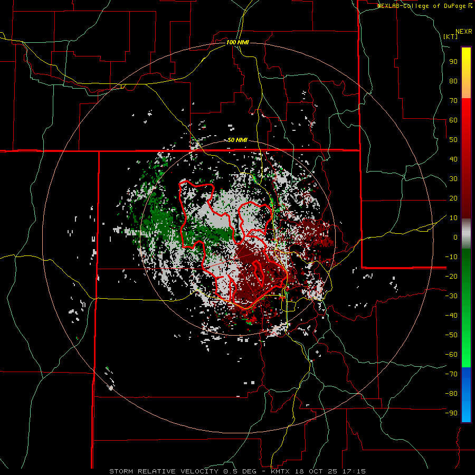The image size is (475, 475).
Task: Click the 50 value on velocity scale
Action: (x=453, y=140)
